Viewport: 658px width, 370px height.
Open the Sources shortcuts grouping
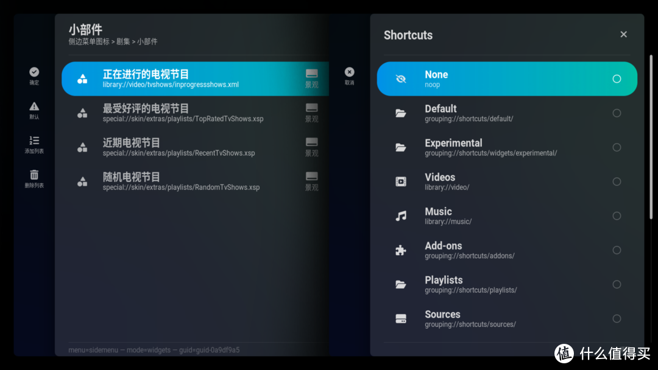pyautogui.click(x=507, y=318)
